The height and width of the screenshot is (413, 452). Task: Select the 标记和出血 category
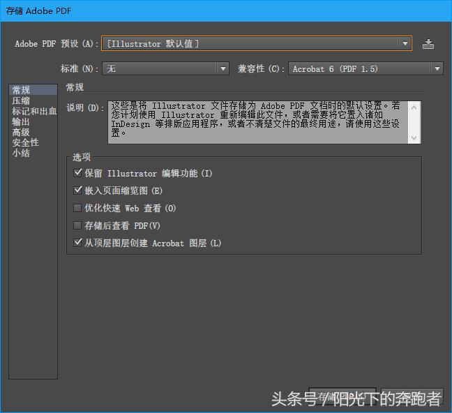click(x=34, y=111)
